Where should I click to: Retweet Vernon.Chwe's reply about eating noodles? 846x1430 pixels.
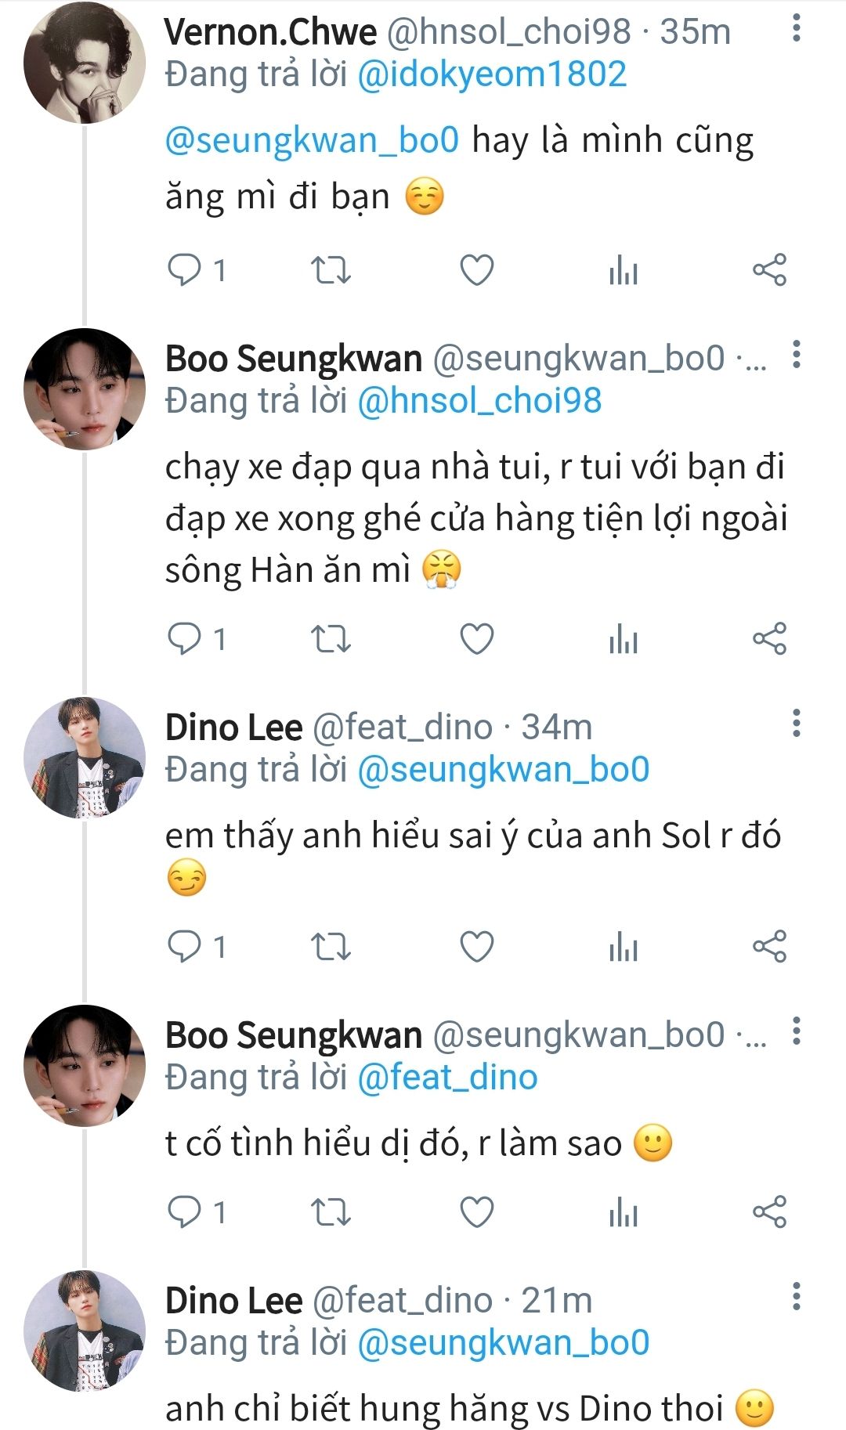(x=331, y=270)
